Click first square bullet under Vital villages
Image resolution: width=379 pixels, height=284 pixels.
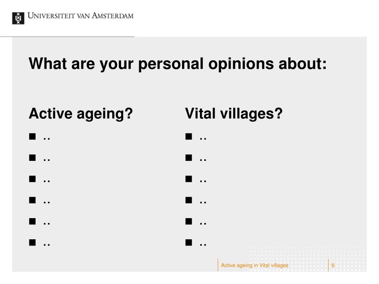[x=189, y=137]
